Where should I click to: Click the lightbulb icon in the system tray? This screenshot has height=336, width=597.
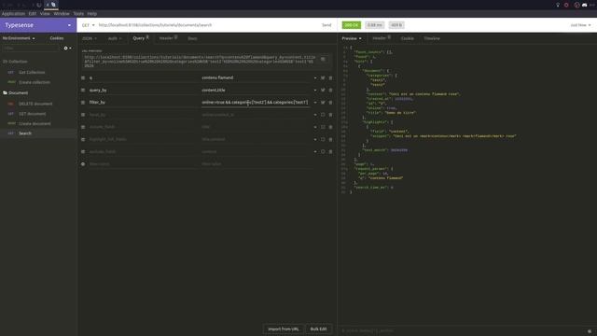(558, 5)
